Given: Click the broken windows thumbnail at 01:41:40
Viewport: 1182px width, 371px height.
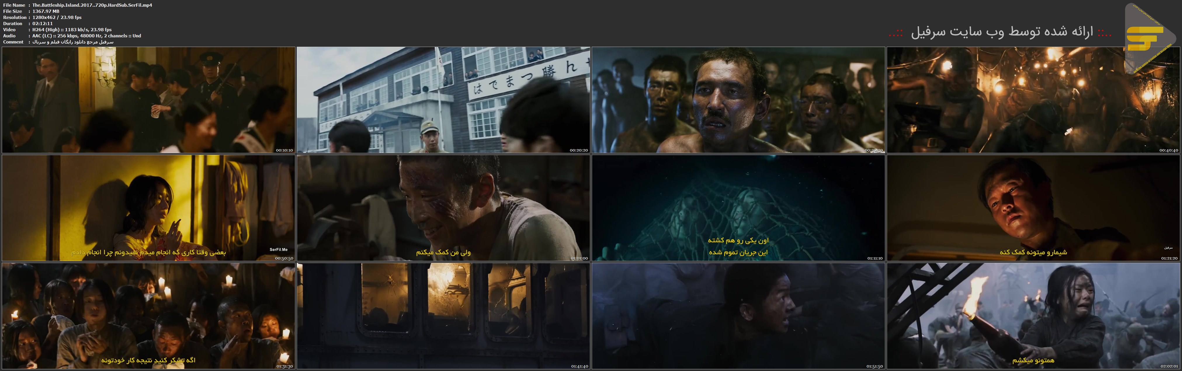Looking at the screenshot, I should tap(443, 316).
